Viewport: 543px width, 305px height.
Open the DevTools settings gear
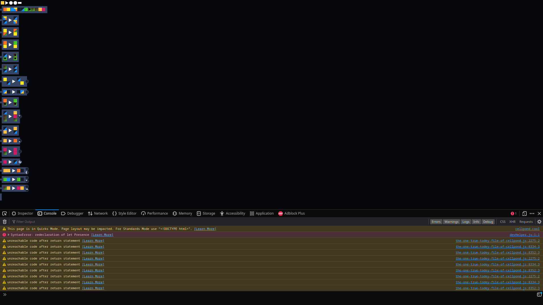[540, 222]
